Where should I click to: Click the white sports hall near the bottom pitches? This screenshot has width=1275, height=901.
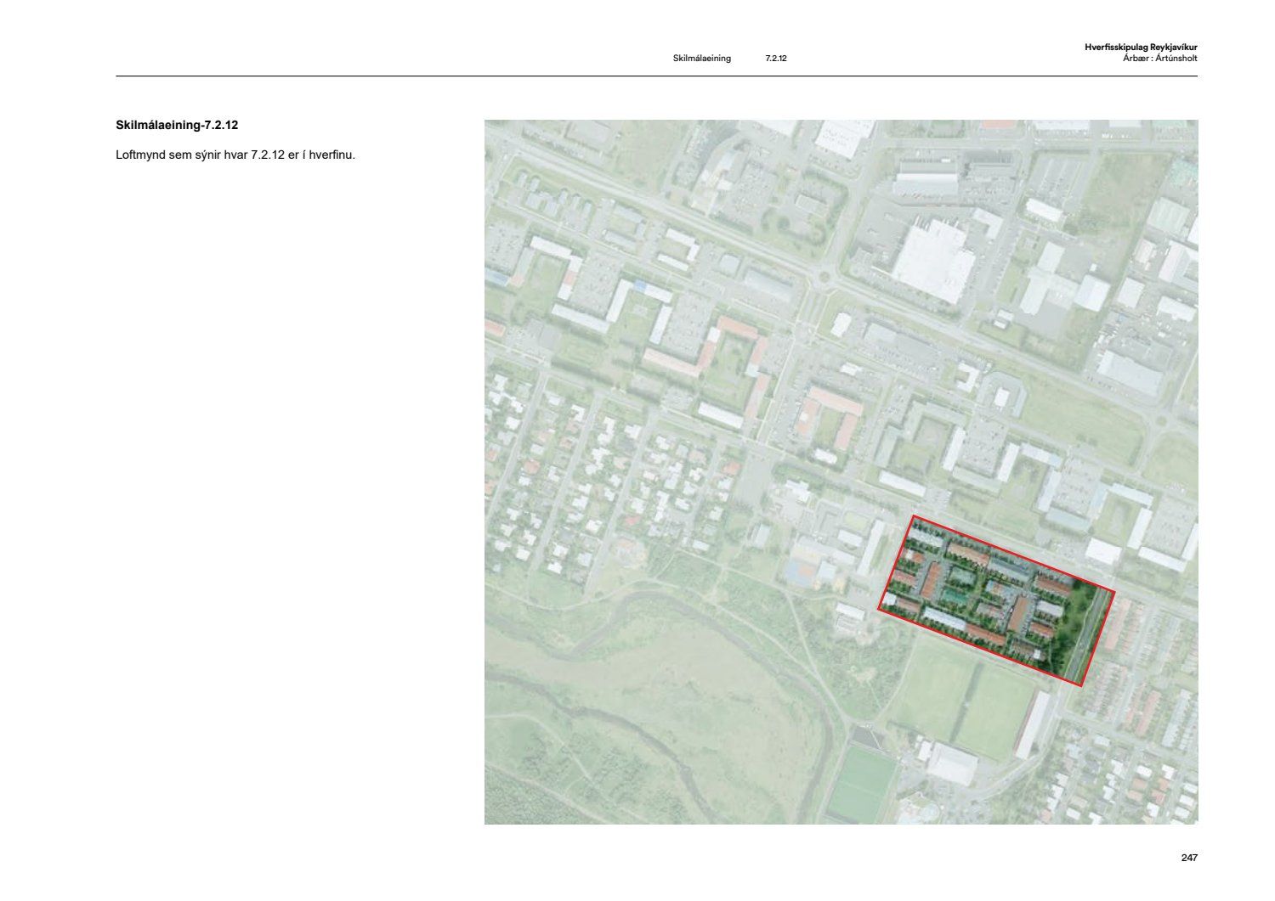click(952, 764)
